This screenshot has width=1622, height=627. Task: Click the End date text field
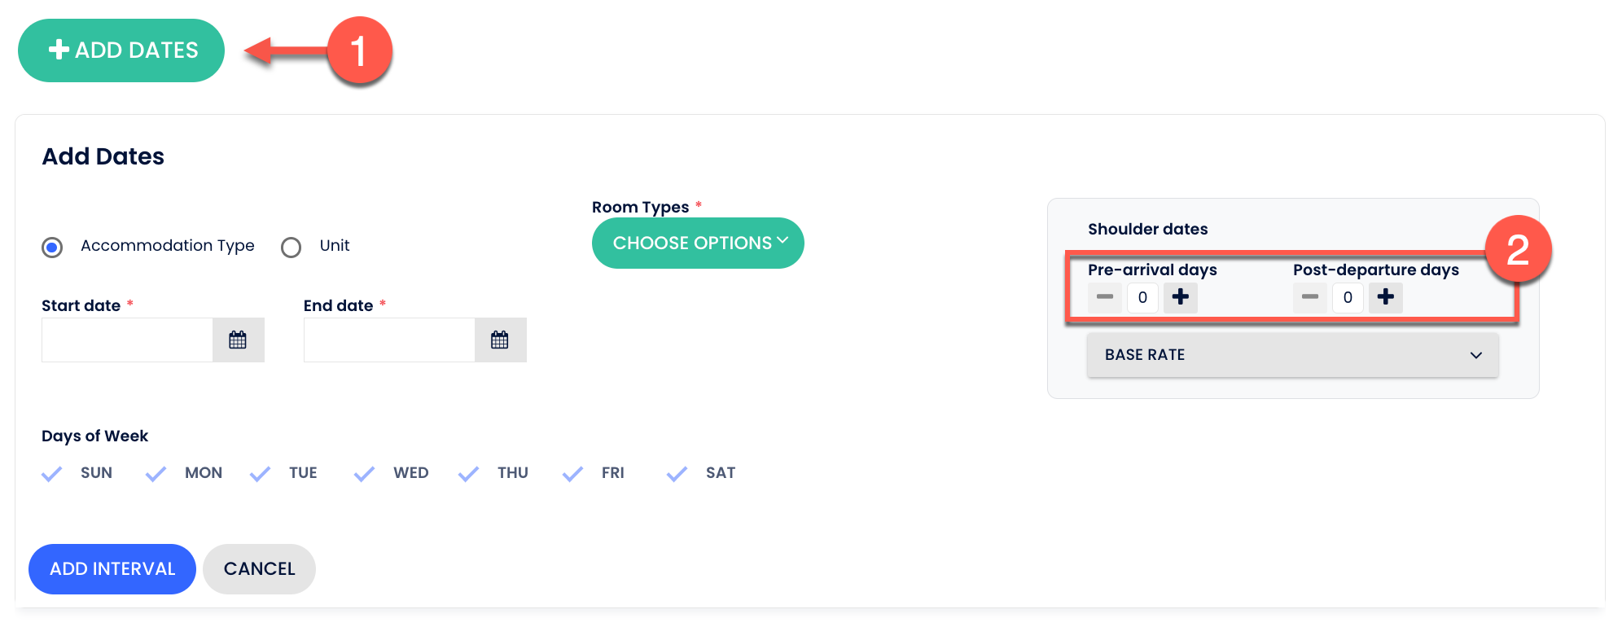[390, 340]
